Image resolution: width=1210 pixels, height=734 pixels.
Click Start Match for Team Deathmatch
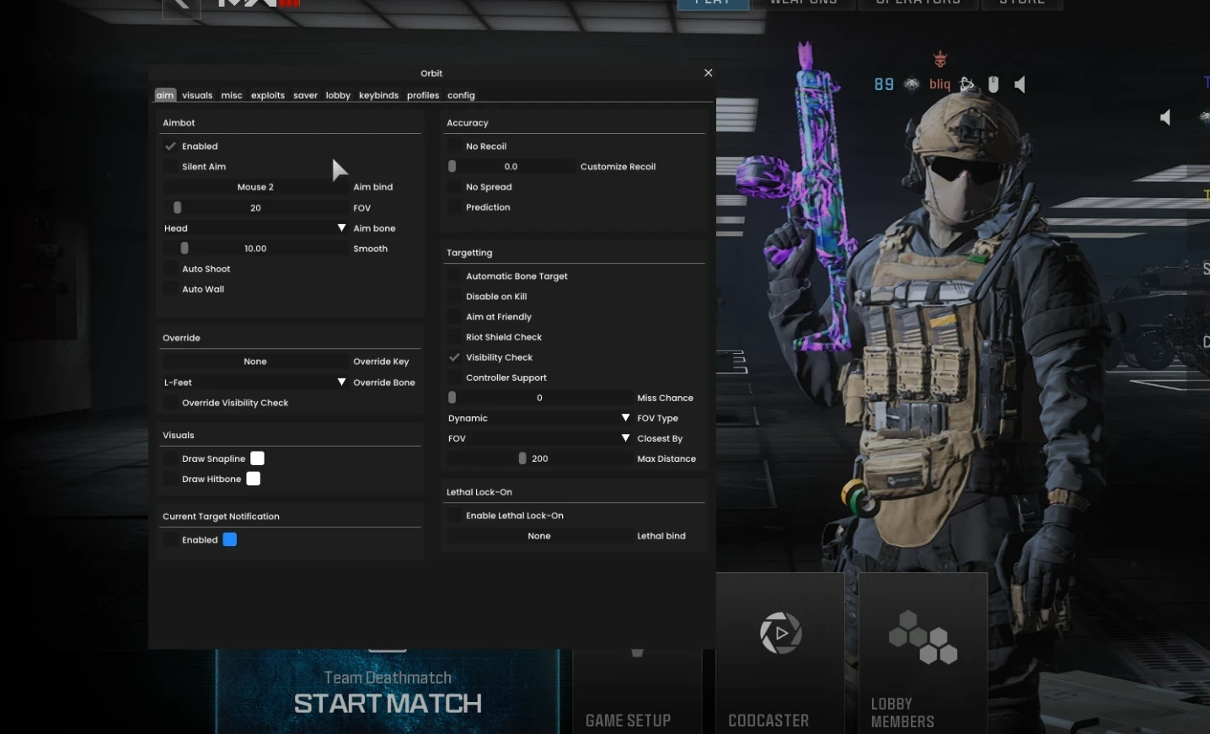click(x=388, y=692)
